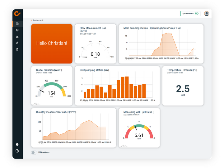Select the Global radiation gauge widget
Viewport: 224px width, 168px height.
point(52,90)
